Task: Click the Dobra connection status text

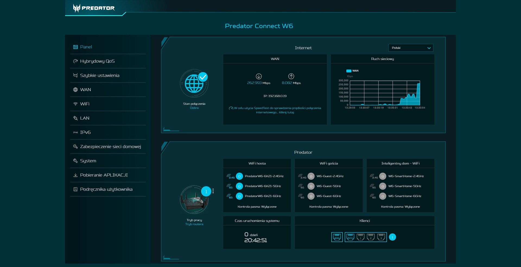Action: 194,108
